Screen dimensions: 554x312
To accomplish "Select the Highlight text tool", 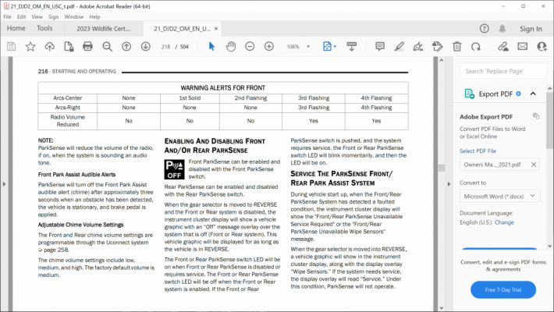I will pos(400,46).
